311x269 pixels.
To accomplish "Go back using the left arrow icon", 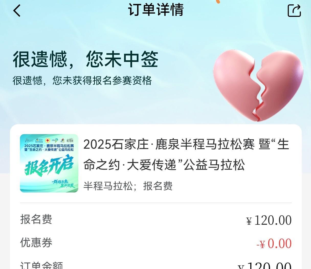I will [x=17, y=11].
